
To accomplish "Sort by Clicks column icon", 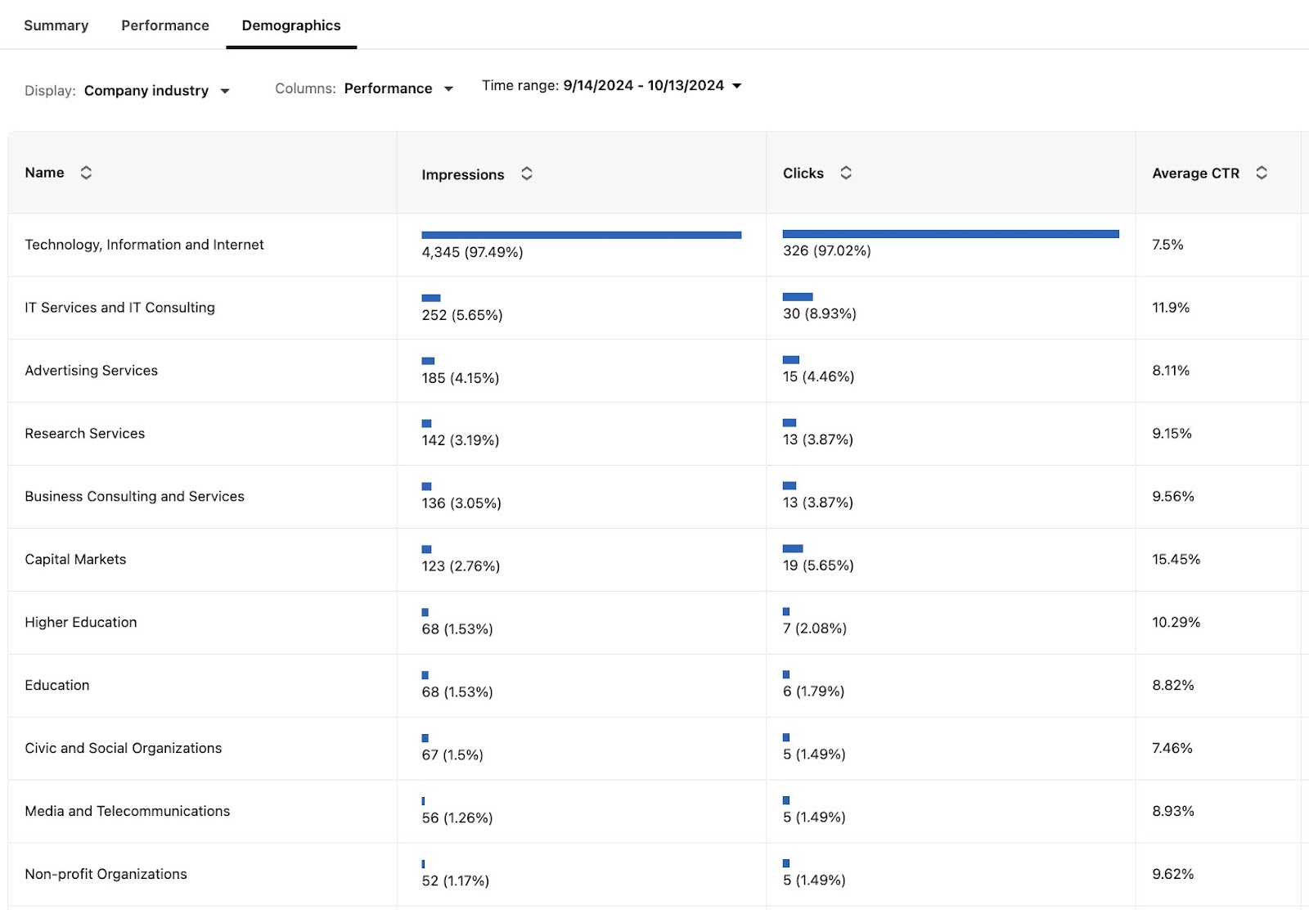I will pyautogui.click(x=846, y=173).
